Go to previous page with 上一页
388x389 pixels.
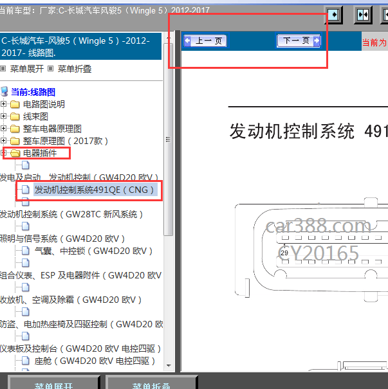click(205, 41)
